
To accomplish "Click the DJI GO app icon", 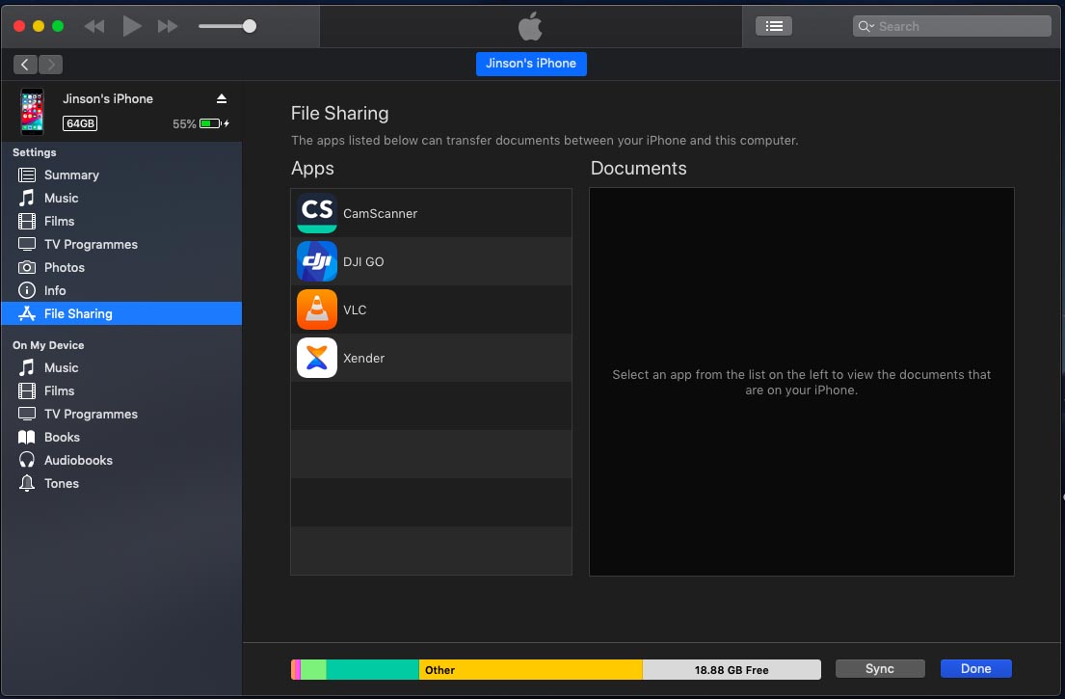I will [x=316, y=261].
